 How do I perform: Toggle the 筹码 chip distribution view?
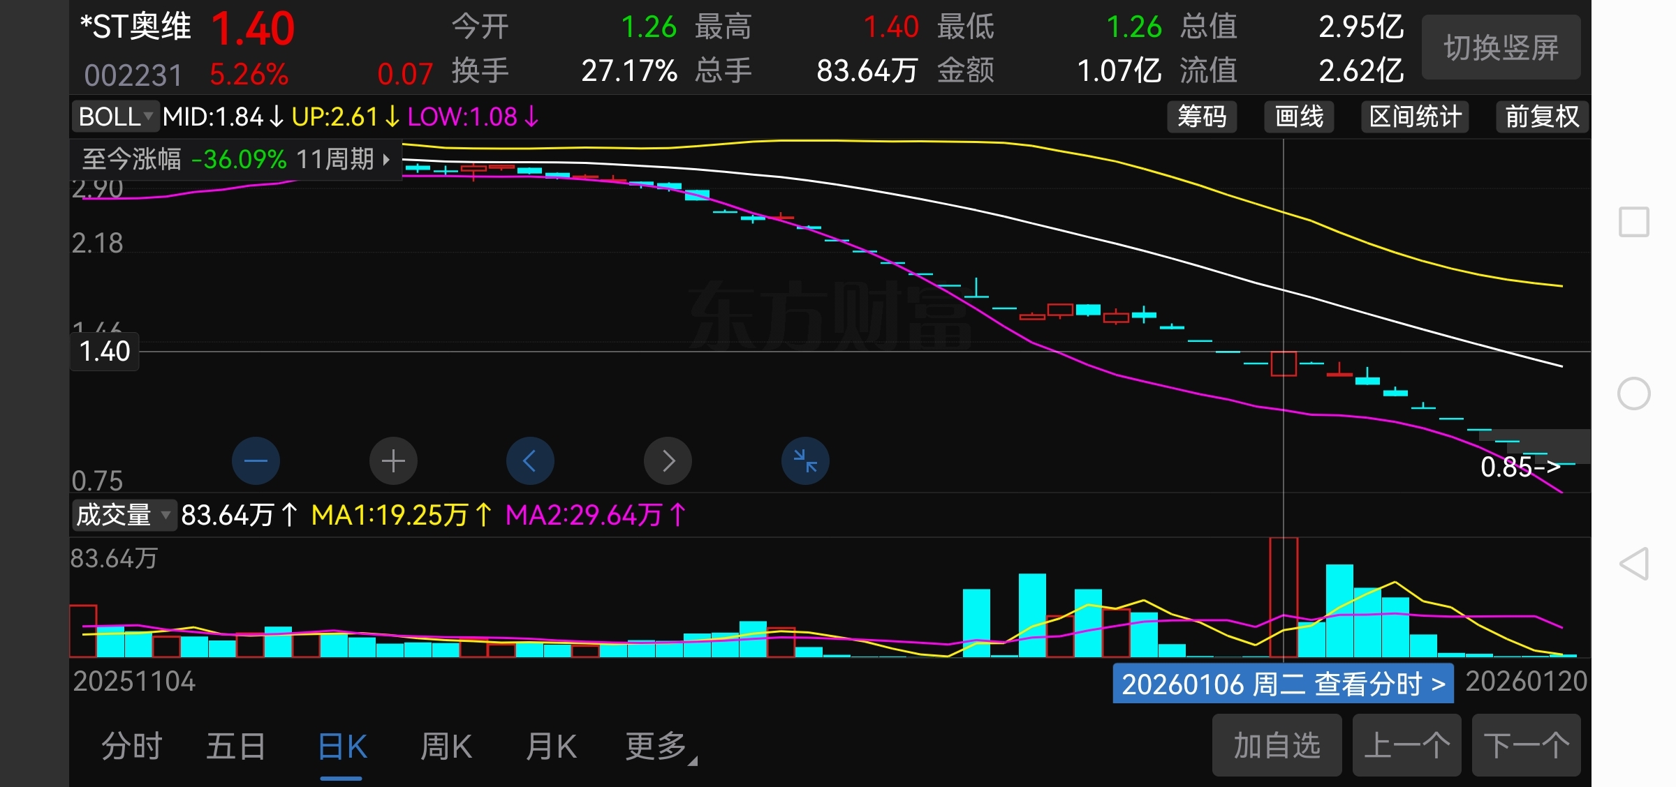click(x=1202, y=117)
